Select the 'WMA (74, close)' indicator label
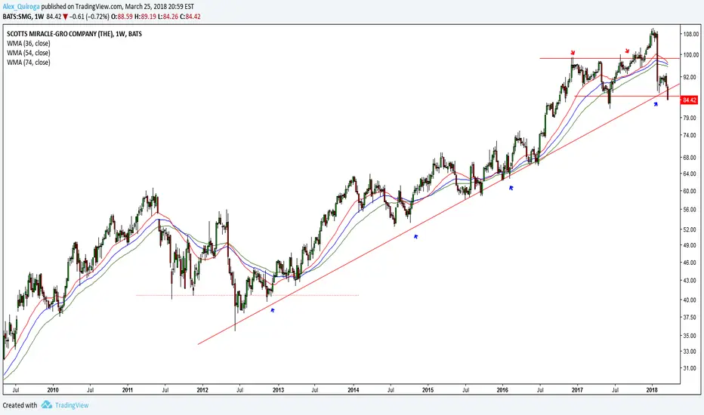The height and width of the screenshot is (415, 704). (28, 63)
